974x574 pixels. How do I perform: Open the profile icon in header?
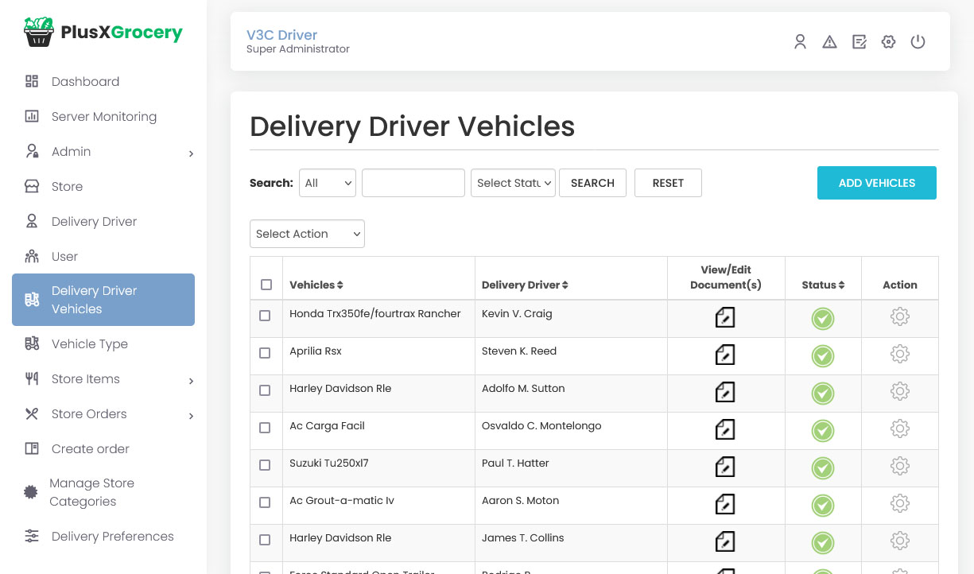click(800, 42)
